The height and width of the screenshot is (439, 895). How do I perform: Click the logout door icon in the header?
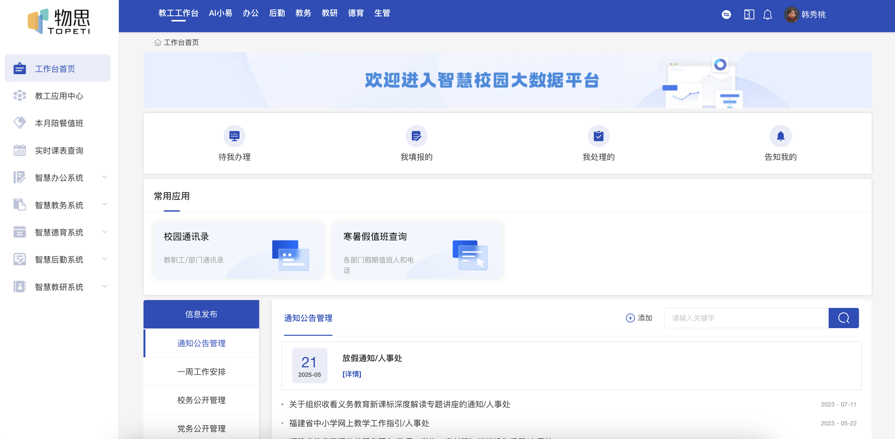point(749,15)
